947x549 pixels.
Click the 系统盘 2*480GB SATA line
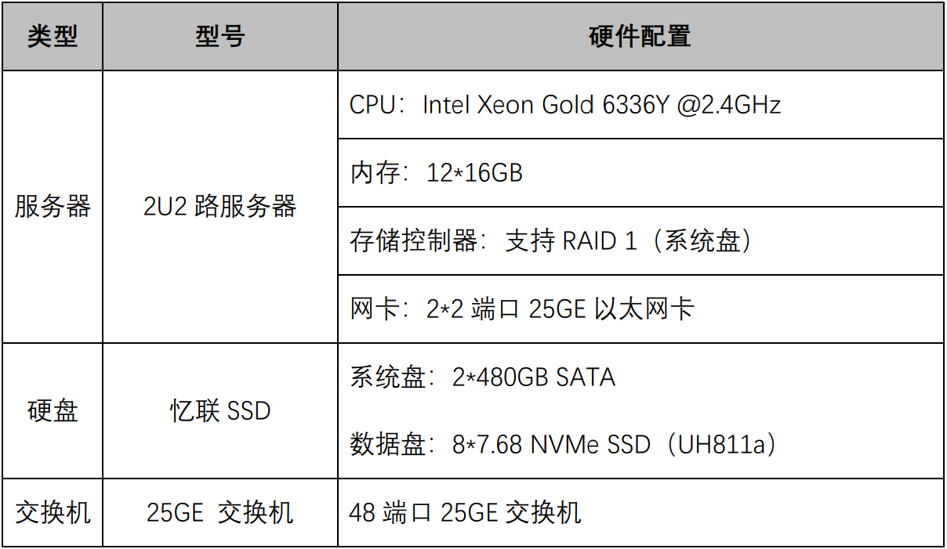[482, 377]
